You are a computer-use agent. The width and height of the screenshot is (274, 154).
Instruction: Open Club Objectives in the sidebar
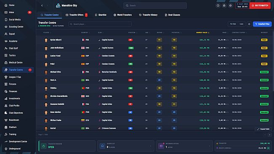[18, 113]
